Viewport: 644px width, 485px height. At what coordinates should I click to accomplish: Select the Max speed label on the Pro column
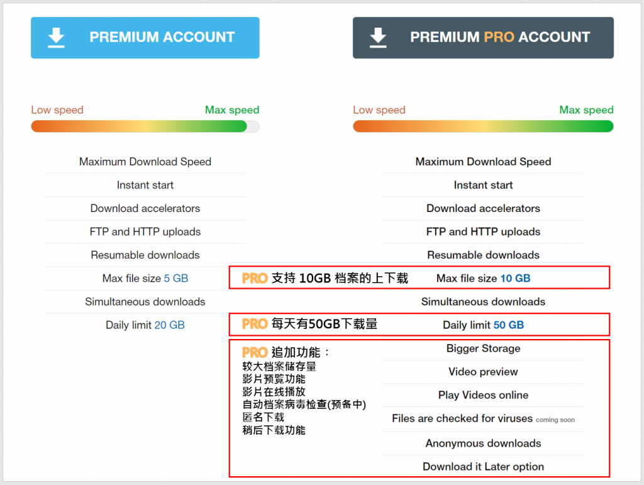point(586,109)
